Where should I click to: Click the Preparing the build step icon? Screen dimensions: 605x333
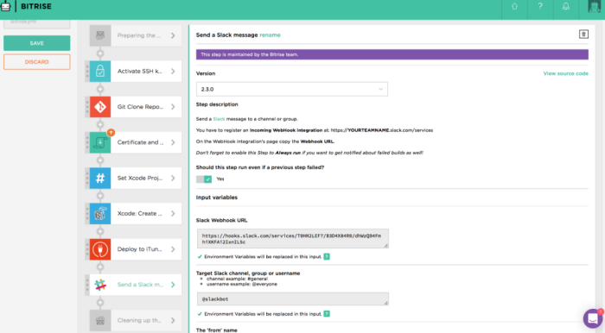100,35
